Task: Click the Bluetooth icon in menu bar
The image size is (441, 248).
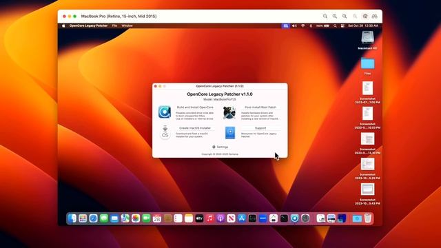Action: pos(311,25)
